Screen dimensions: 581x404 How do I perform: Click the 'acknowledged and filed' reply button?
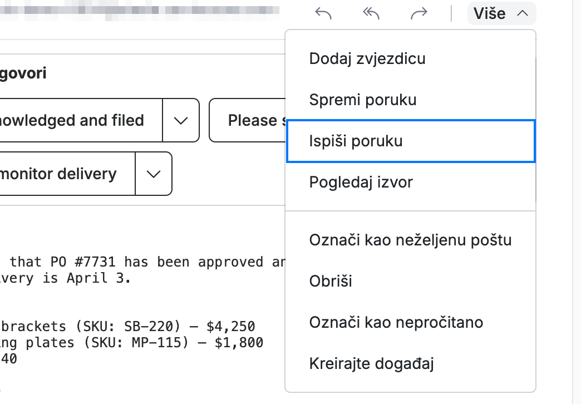(x=80, y=120)
